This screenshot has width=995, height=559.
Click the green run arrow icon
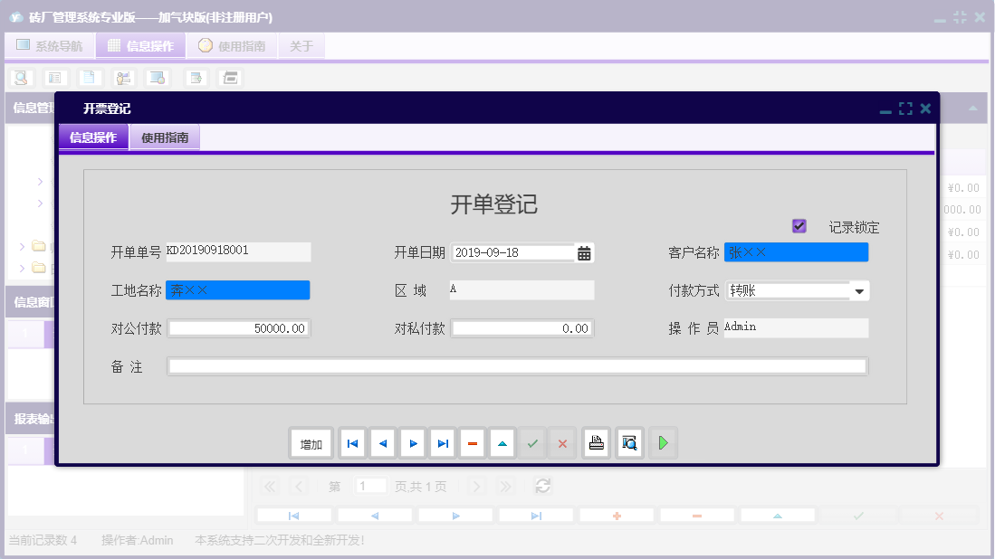(x=663, y=442)
